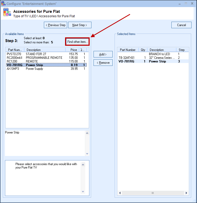Viewport: 197px width, 203px height.
Task: Click the title bar configurator icon
Action: 3,4
